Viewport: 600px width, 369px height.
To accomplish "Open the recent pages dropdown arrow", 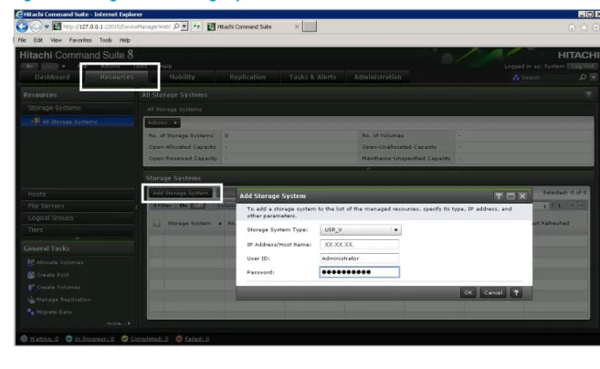I will click(x=47, y=26).
